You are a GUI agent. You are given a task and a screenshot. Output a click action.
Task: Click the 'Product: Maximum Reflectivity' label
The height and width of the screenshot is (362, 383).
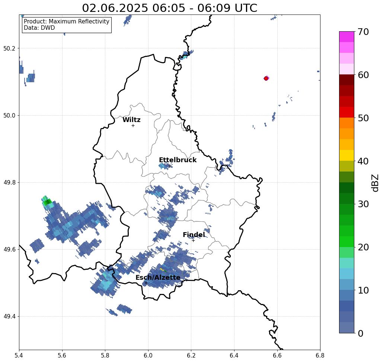(66, 22)
